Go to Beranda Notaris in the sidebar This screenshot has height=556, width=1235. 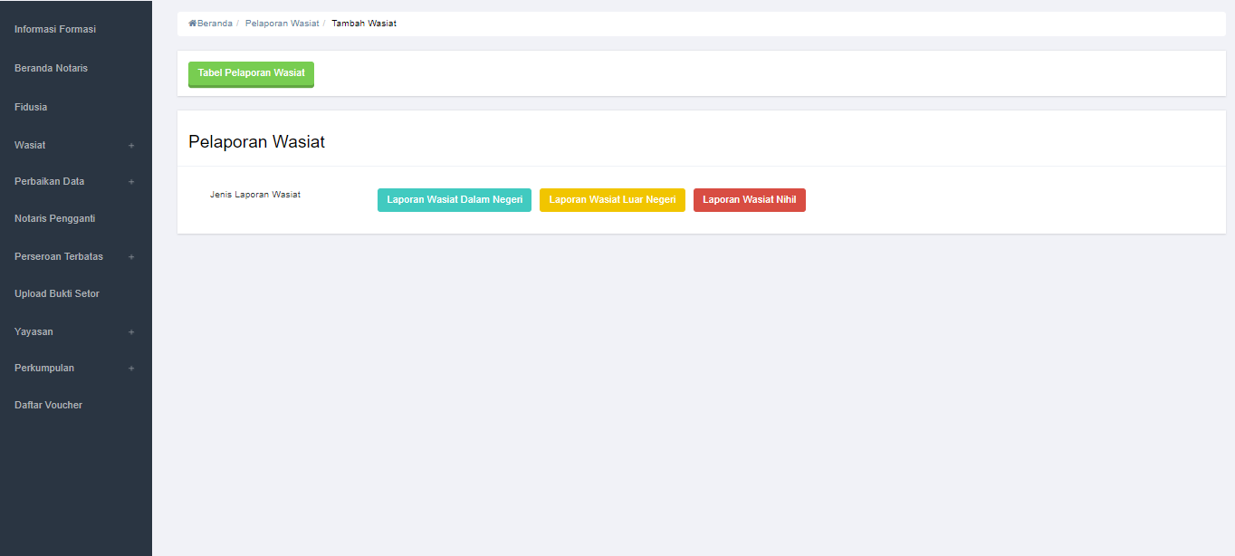click(x=51, y=68)
